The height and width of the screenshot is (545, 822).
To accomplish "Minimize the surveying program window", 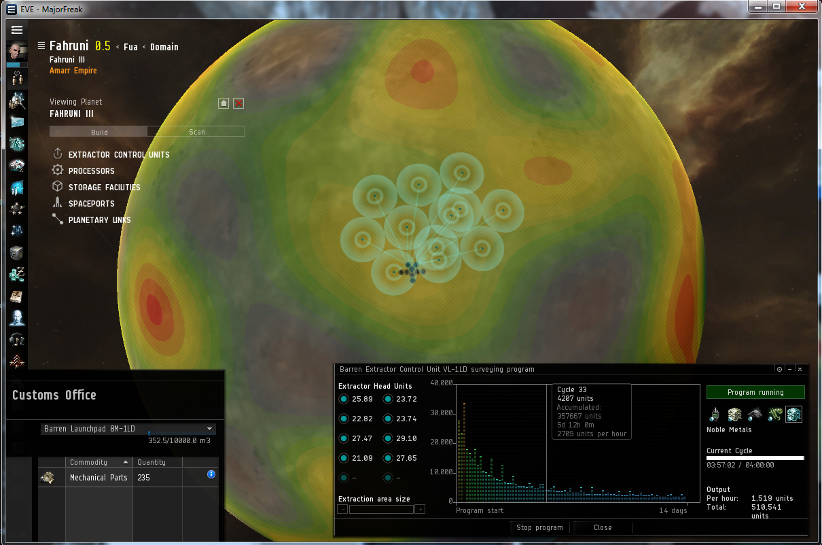I will coord(789,369).
